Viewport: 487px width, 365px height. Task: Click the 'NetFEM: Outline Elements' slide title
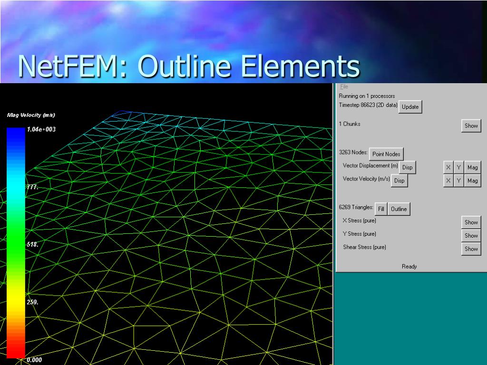(188, 67)
